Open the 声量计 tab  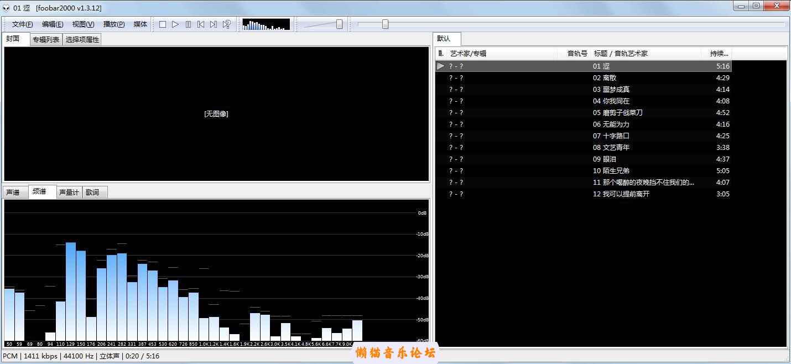tap(69, 193)
